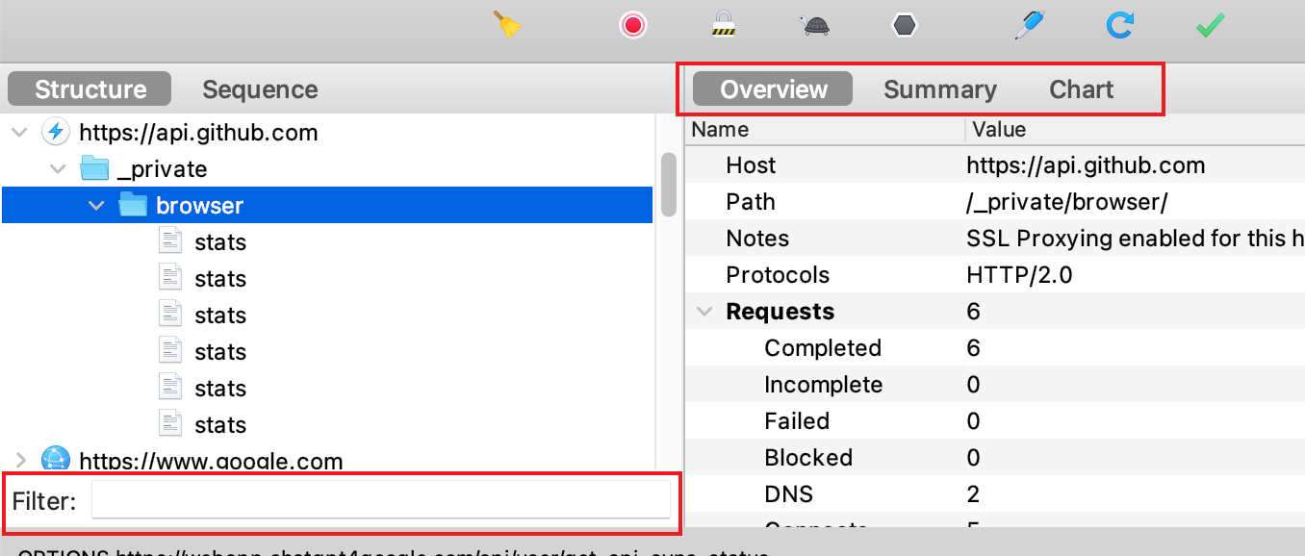Click the broom Clear Session icon
Viewport: 1305px width, 556px height.
507,25
